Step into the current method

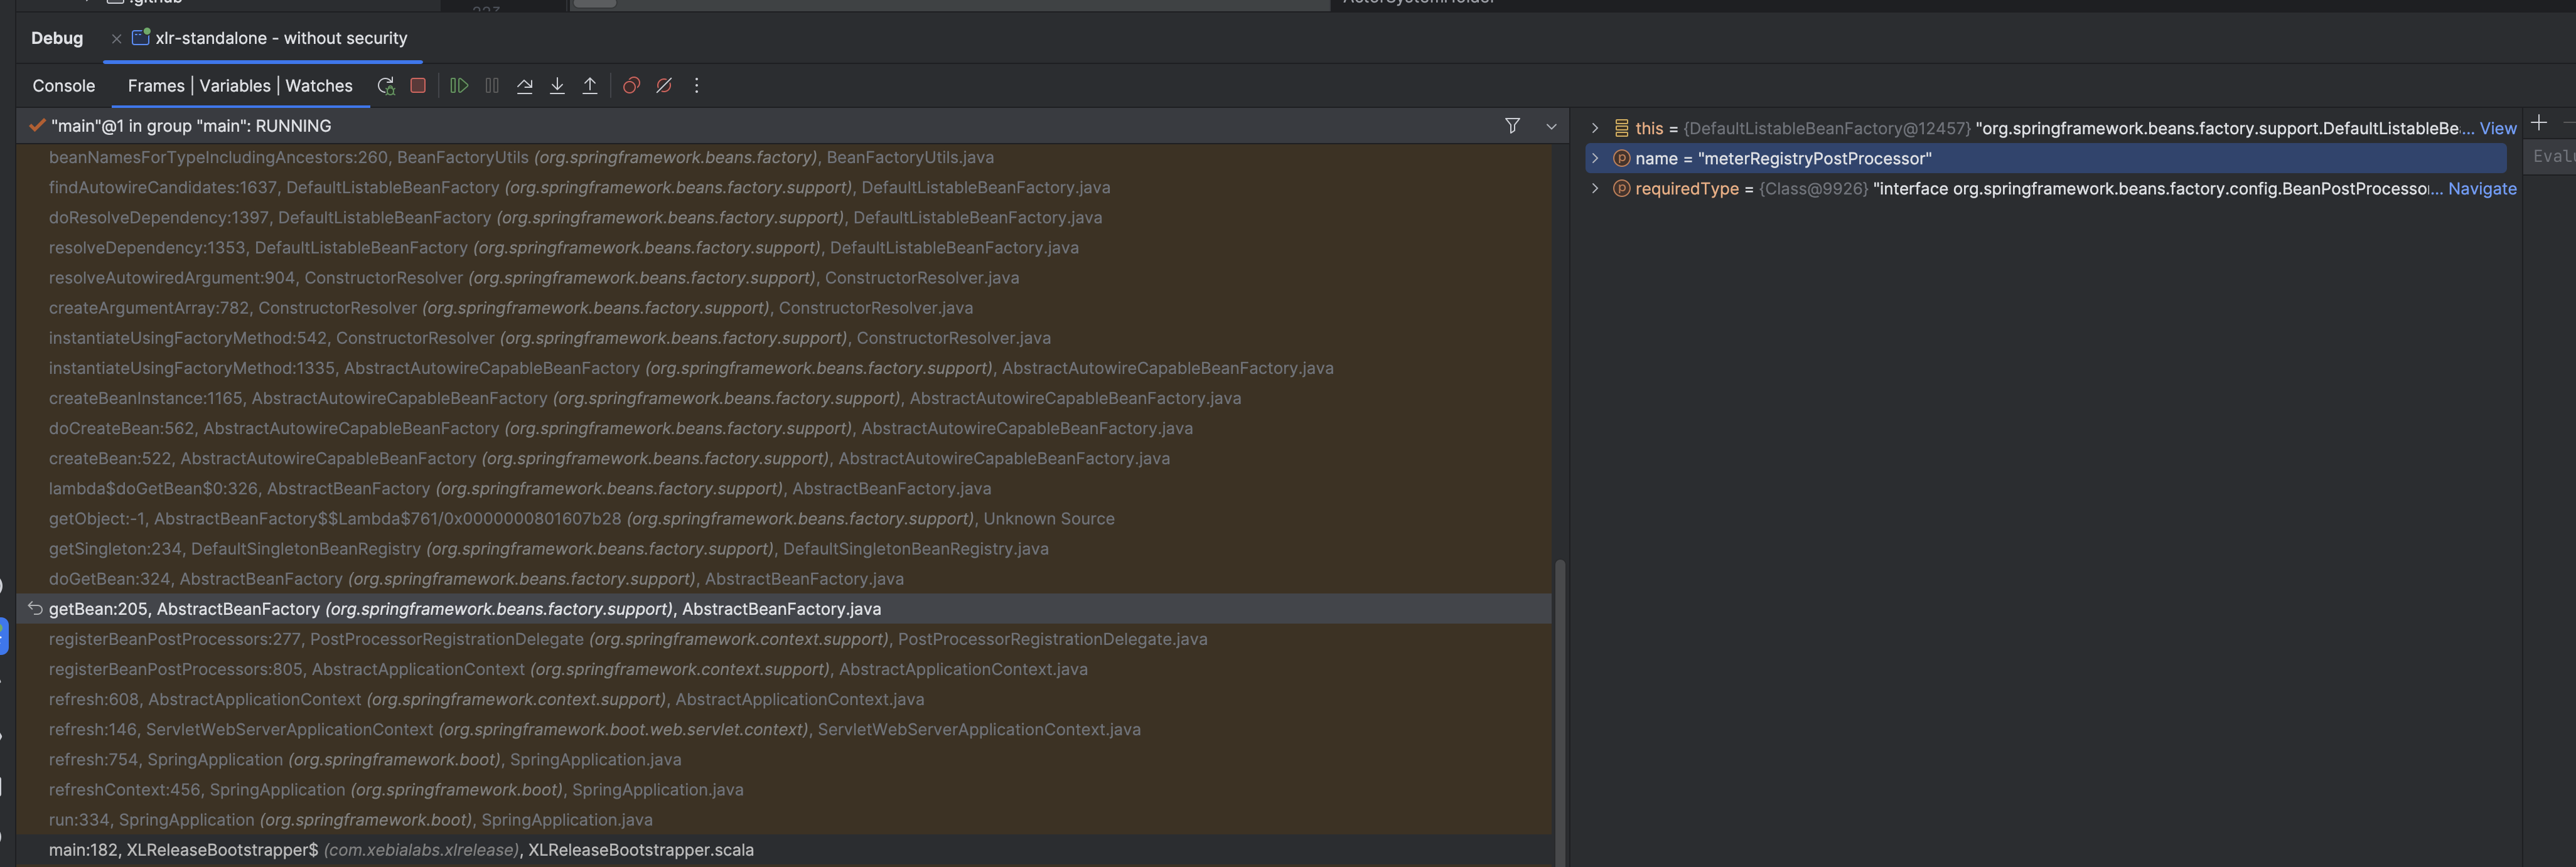pyautogui.click(x=557, y=86)
